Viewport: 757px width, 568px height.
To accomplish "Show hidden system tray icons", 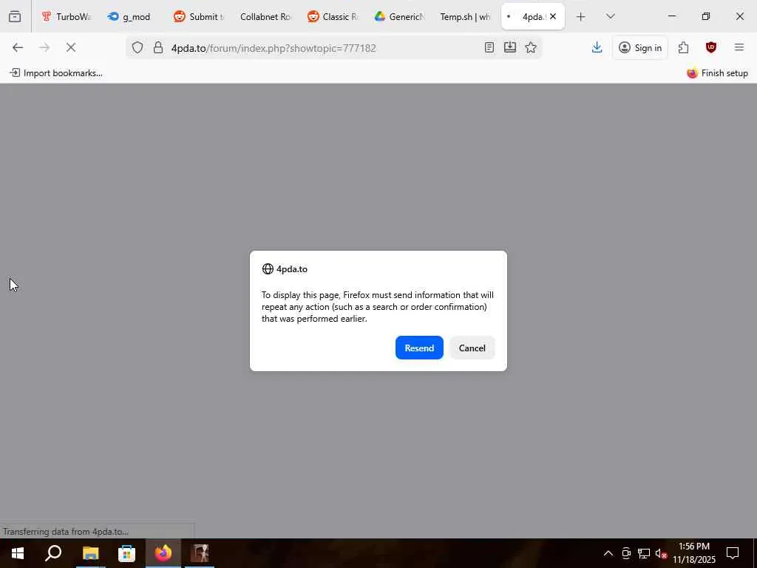I will (x=608, y=553).
